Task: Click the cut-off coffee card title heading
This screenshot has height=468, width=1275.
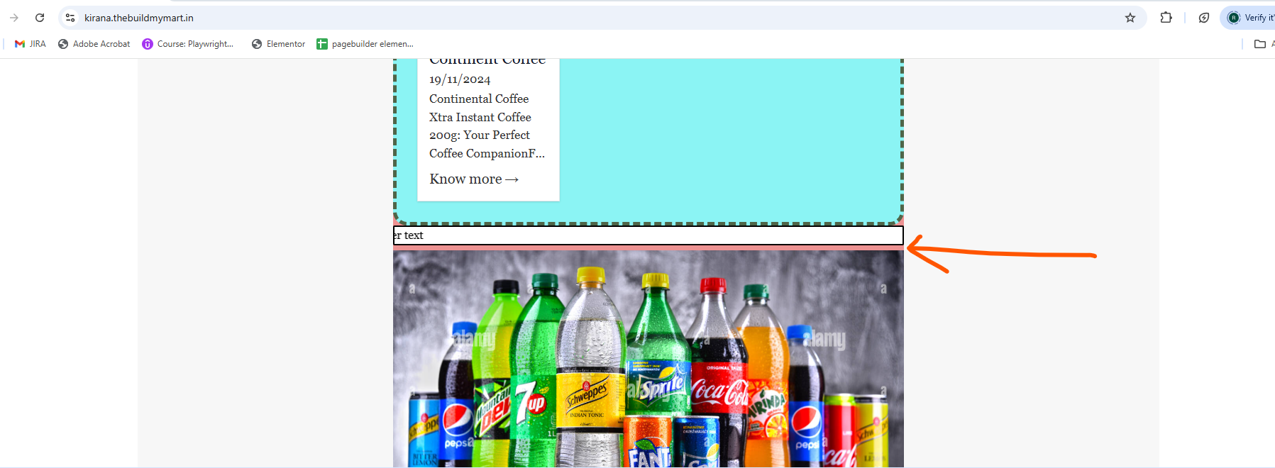Action: pos(487,62)
